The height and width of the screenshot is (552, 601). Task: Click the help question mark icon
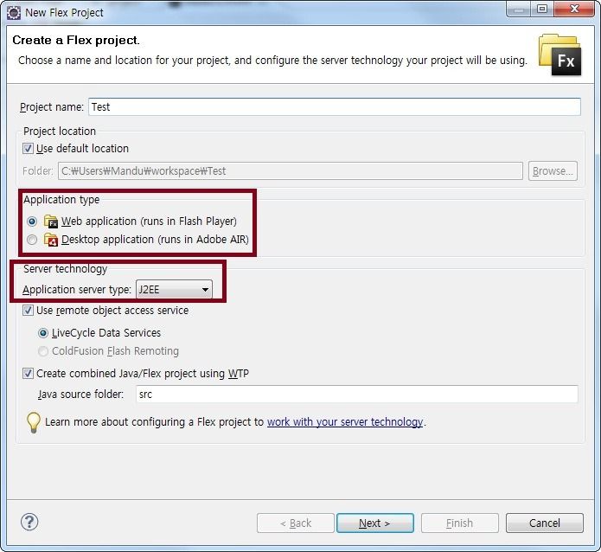pyautogui.click(x=29, y=522)
